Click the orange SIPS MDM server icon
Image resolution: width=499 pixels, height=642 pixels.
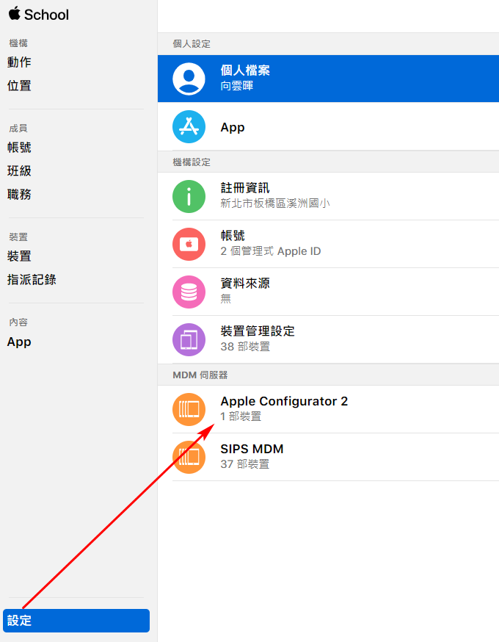[x=189, y=457]
